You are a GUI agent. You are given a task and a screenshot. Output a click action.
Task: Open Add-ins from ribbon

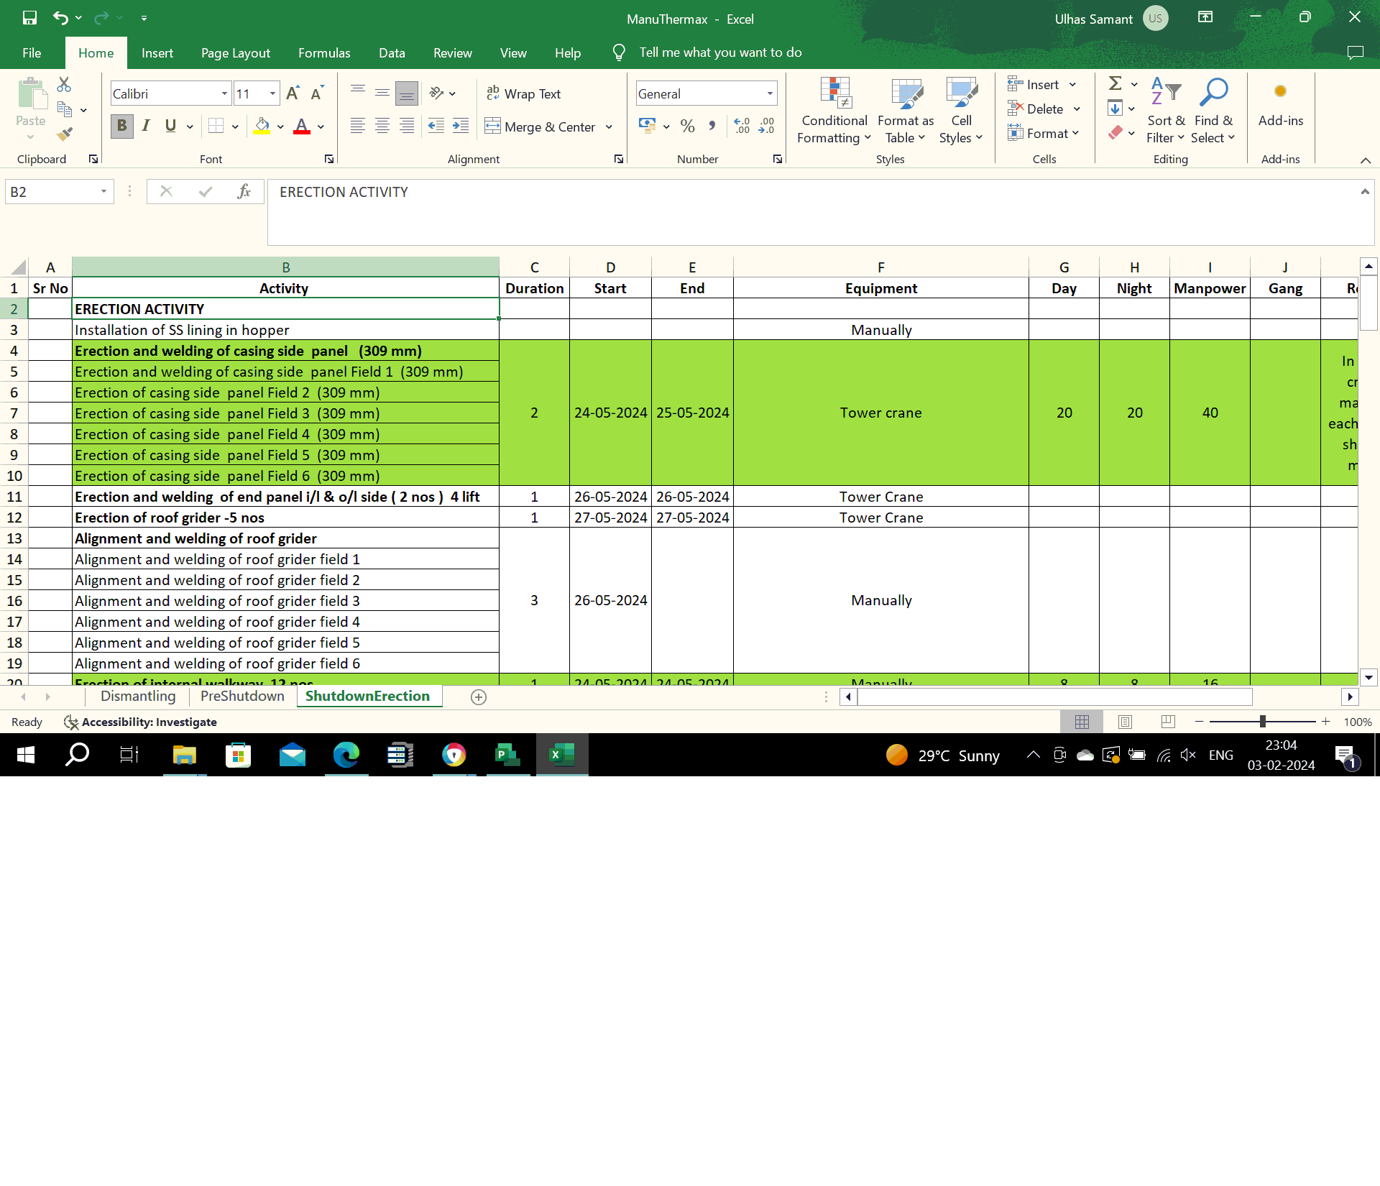[x=1281, y=104]
